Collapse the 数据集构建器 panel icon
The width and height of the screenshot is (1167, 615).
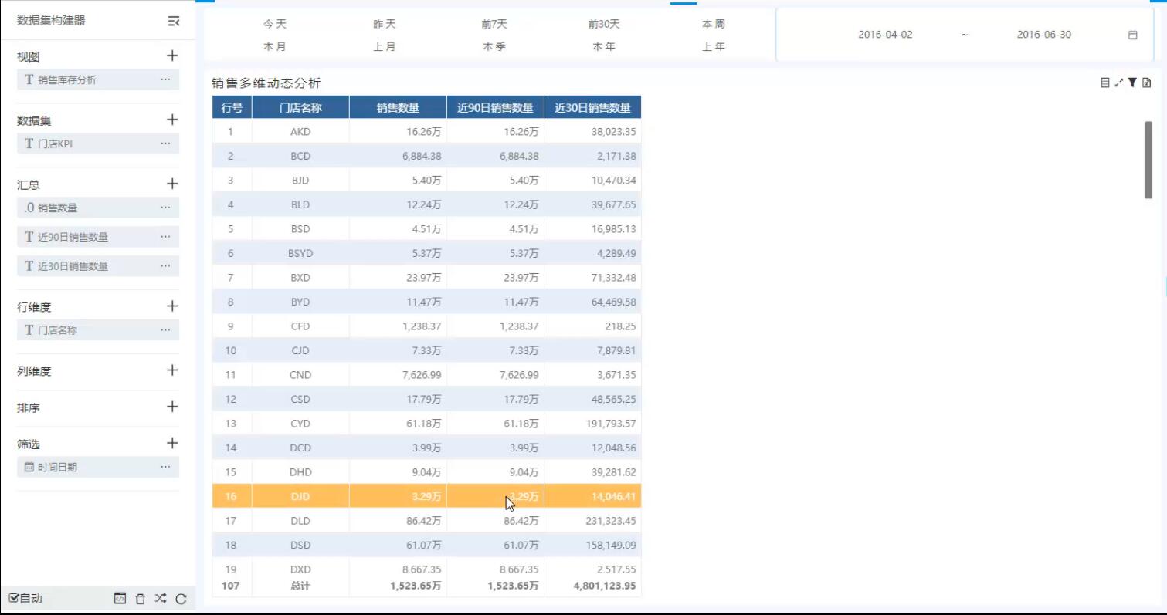tap(174, 22)
